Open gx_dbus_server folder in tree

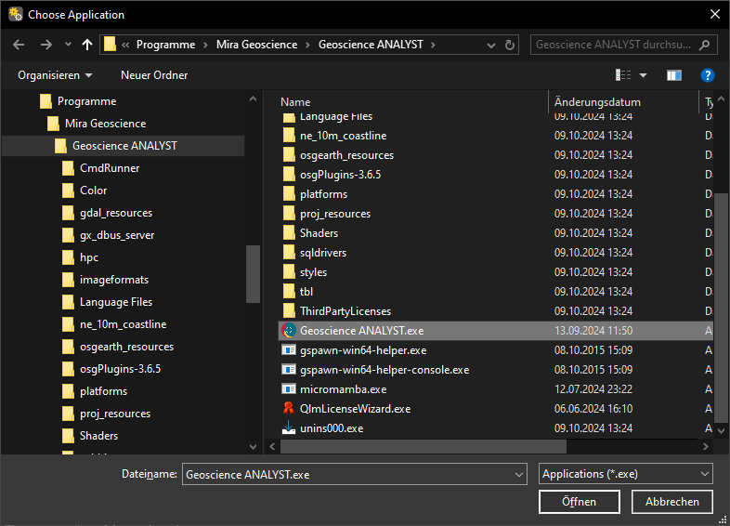[x=117, y=235]
